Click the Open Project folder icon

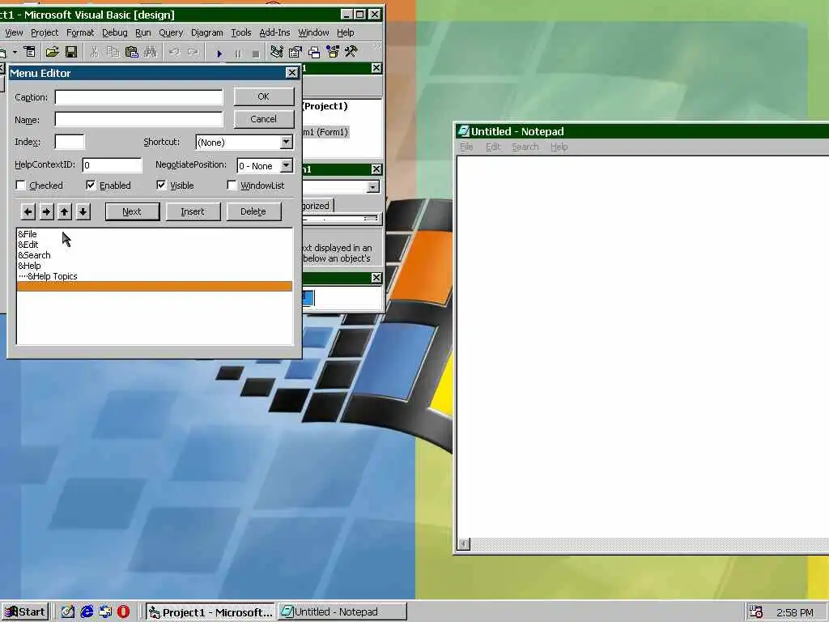point(52,52)
